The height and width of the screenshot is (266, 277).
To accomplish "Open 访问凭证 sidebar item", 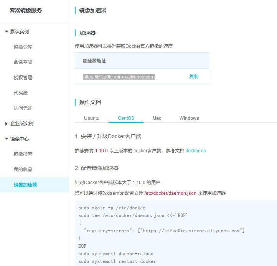I will pyautogui.click(x=23, y=108).
